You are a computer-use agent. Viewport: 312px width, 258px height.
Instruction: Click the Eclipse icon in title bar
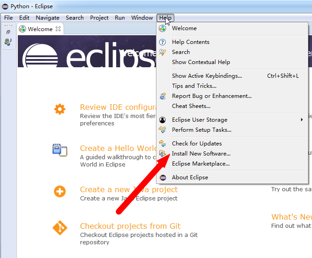click(x=5, y=6)
